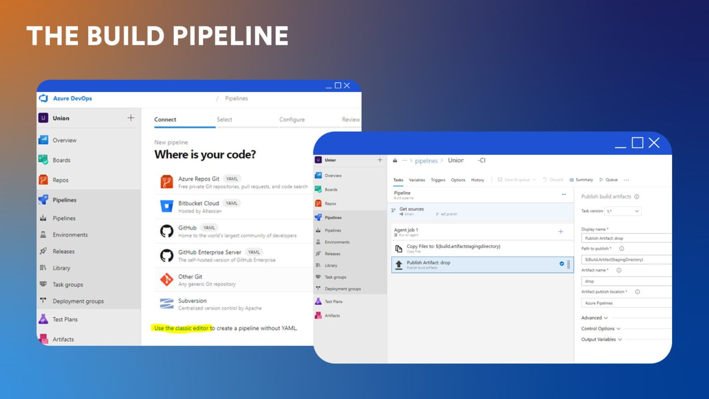Click the Queue button in toolbar
The width and height of the screenshot is (709, 399).
(609, 180)
